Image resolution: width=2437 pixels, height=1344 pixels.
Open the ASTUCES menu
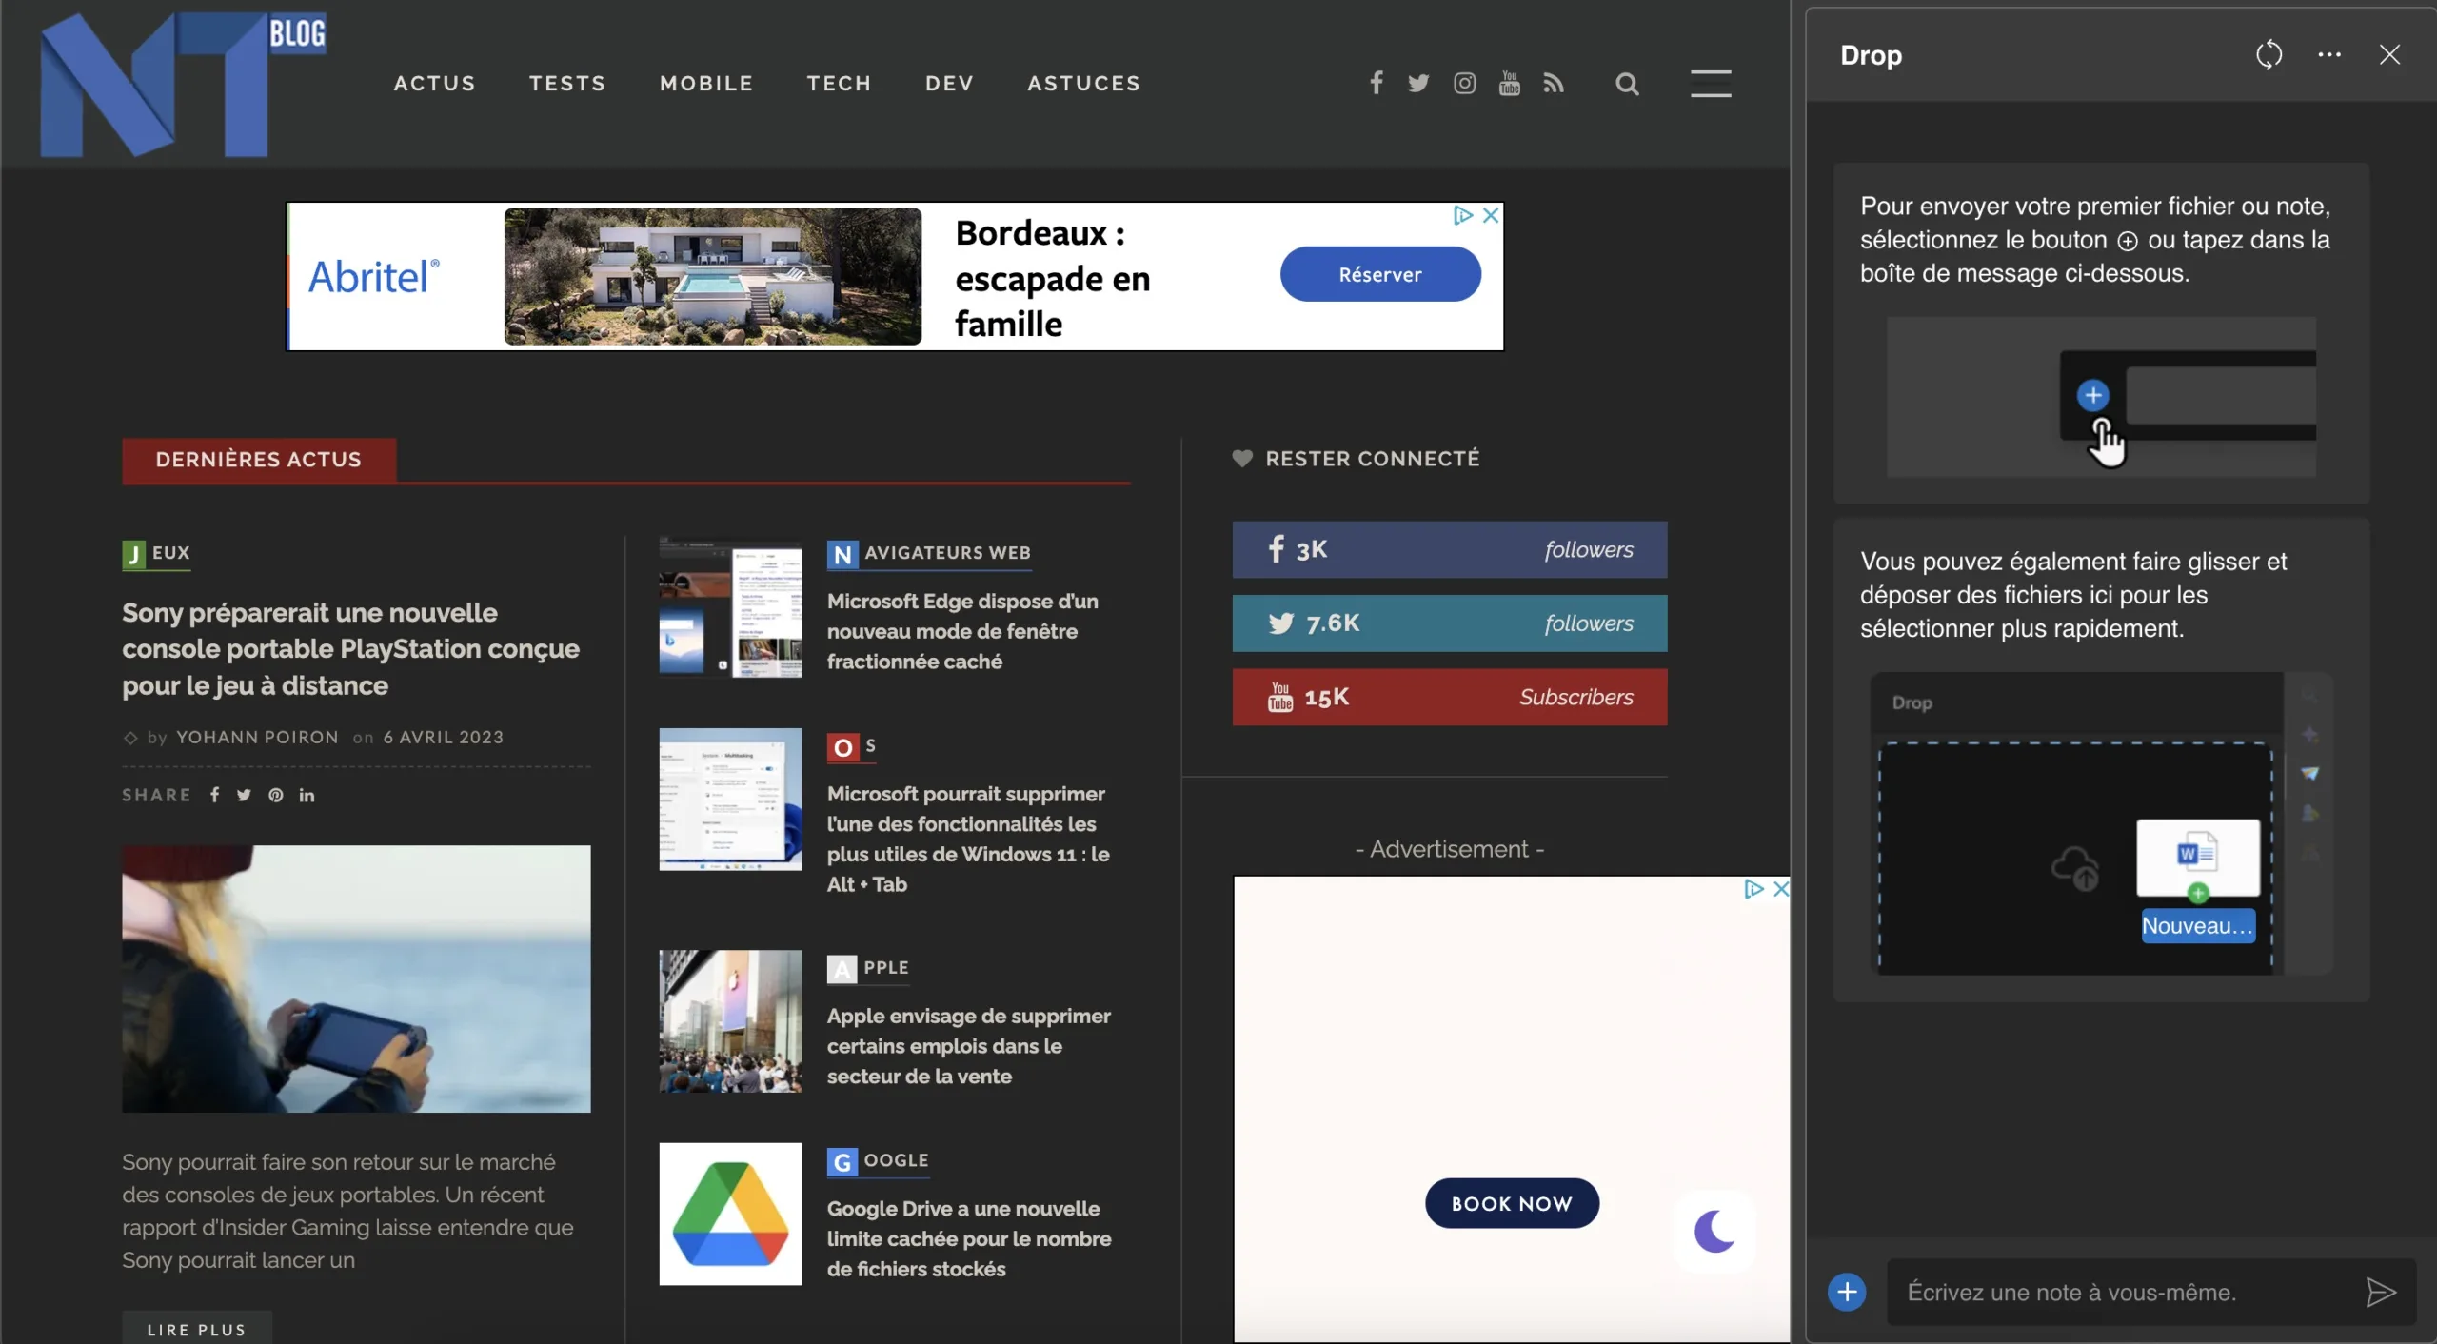click(1083, 84)
